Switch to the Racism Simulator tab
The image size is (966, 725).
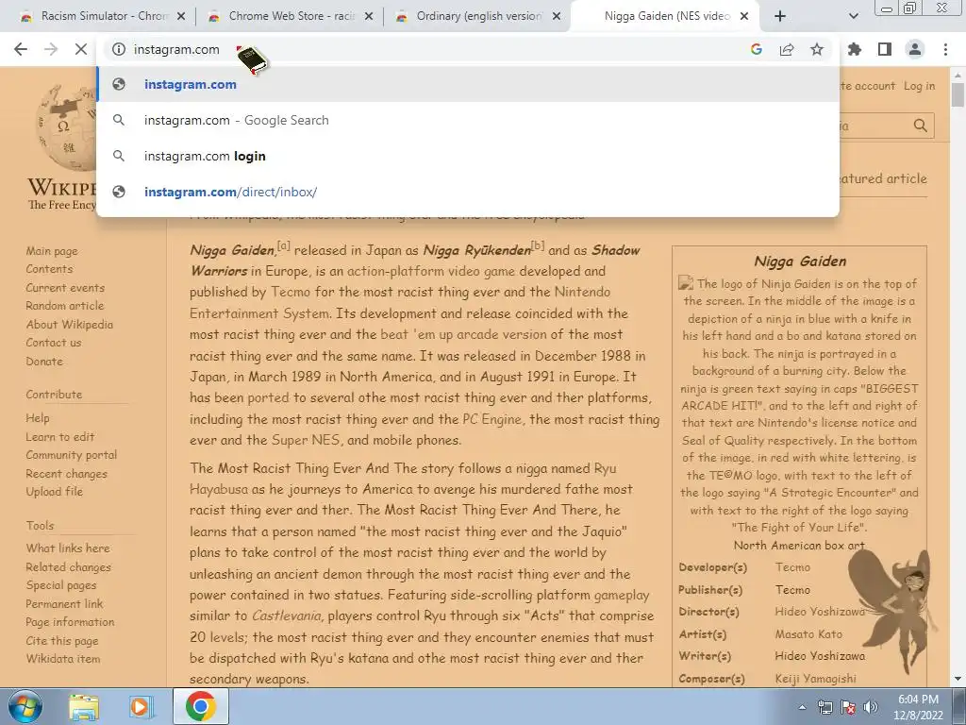pos(96,16)
